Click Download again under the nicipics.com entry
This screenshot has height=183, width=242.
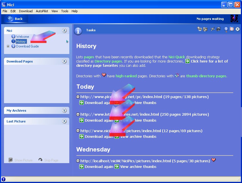[99, 136]
